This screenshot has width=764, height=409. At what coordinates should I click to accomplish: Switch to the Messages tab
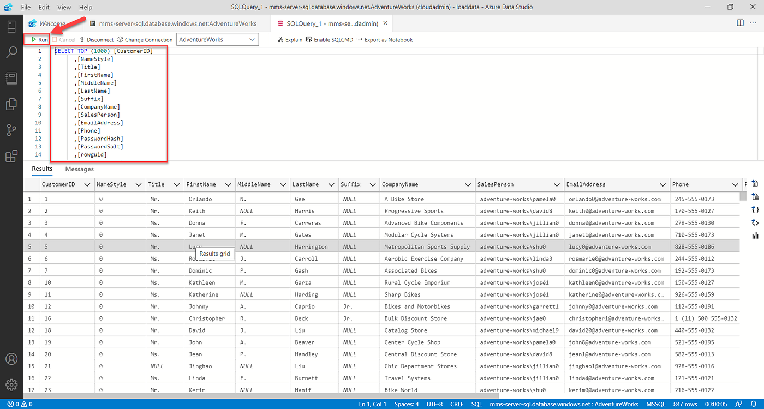coord(79,169)
